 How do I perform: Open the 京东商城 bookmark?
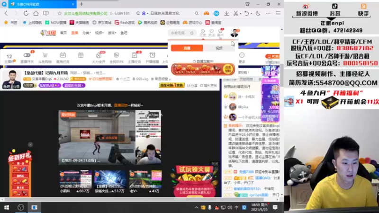(x=102, y=22)
